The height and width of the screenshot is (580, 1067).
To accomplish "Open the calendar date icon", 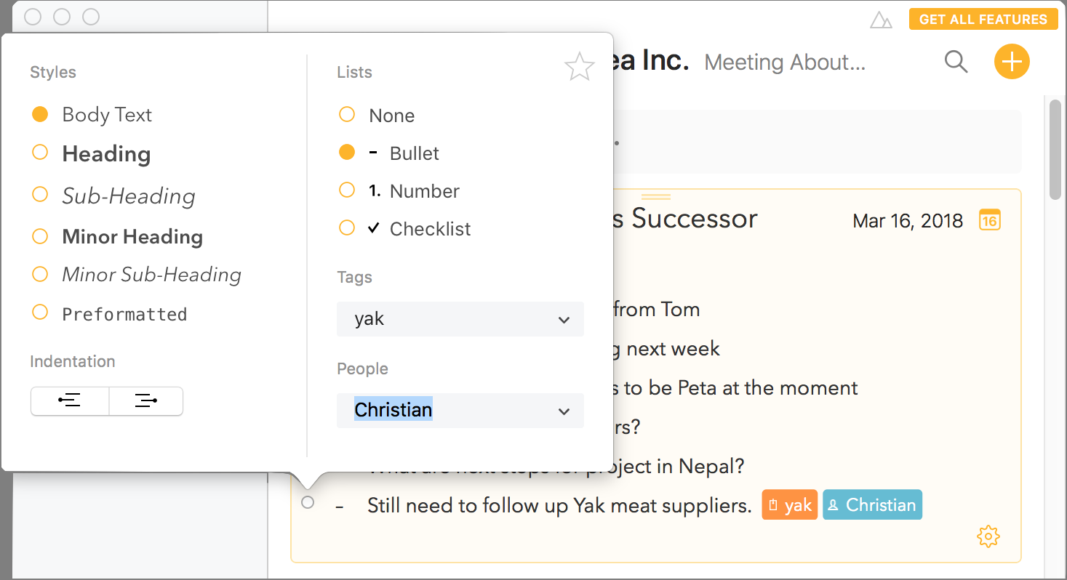I will [x=989, y=219].
